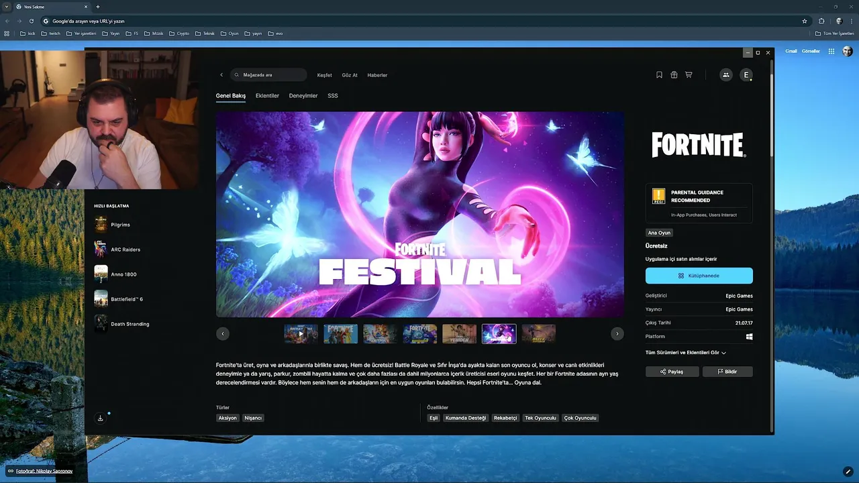This screenshot has height=483, width=859.
Task: Open the wishlist bookmark icon
Action: 659,75
